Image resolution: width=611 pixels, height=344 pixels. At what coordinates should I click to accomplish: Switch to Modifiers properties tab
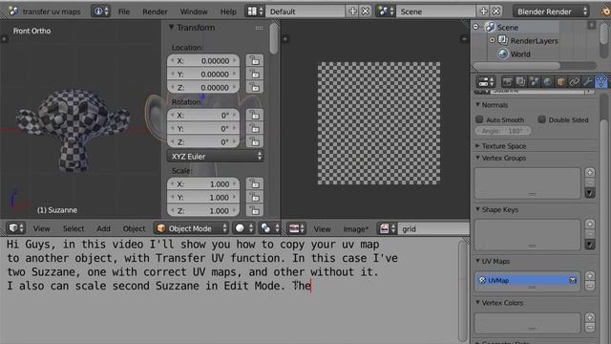pos(588,82)
